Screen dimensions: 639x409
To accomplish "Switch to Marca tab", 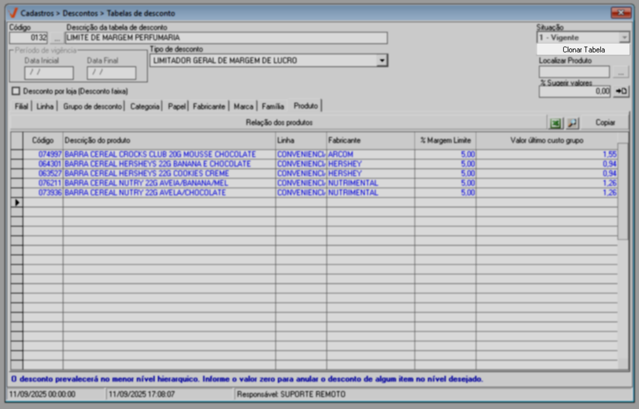I will [x=243, y=106].
